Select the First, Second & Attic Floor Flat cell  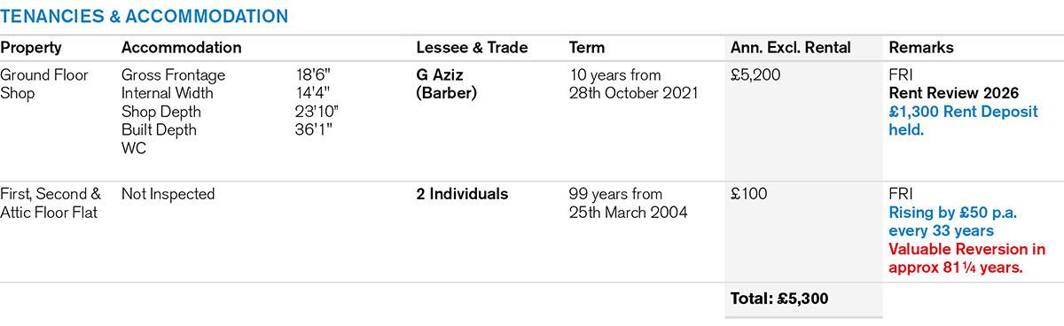pyautogui.click(x=51, y=203)
